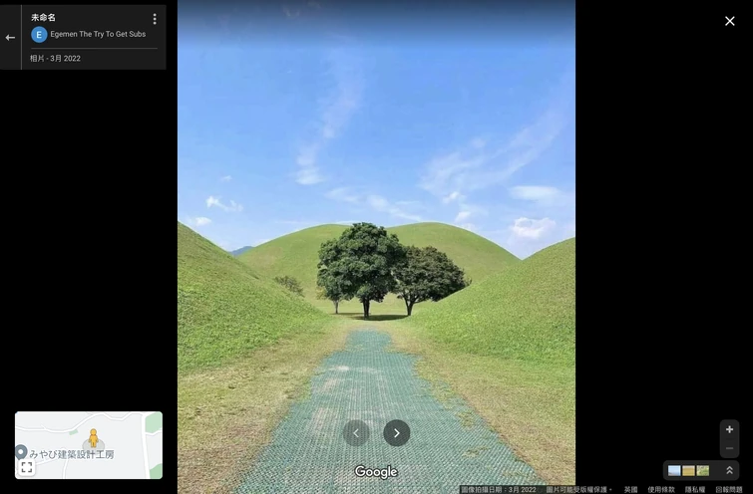Open the three-dot more options menu

(155, 19)
